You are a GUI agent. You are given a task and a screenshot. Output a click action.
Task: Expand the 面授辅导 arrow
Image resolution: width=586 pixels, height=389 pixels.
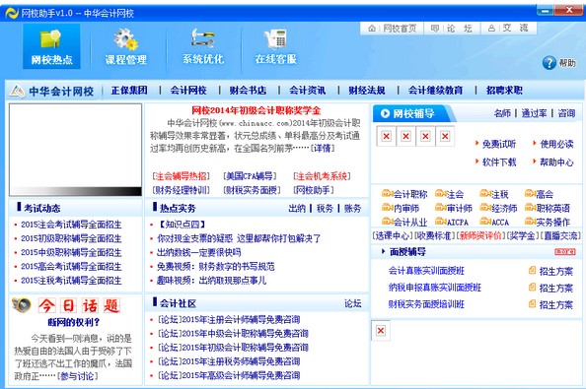(383, 252)
